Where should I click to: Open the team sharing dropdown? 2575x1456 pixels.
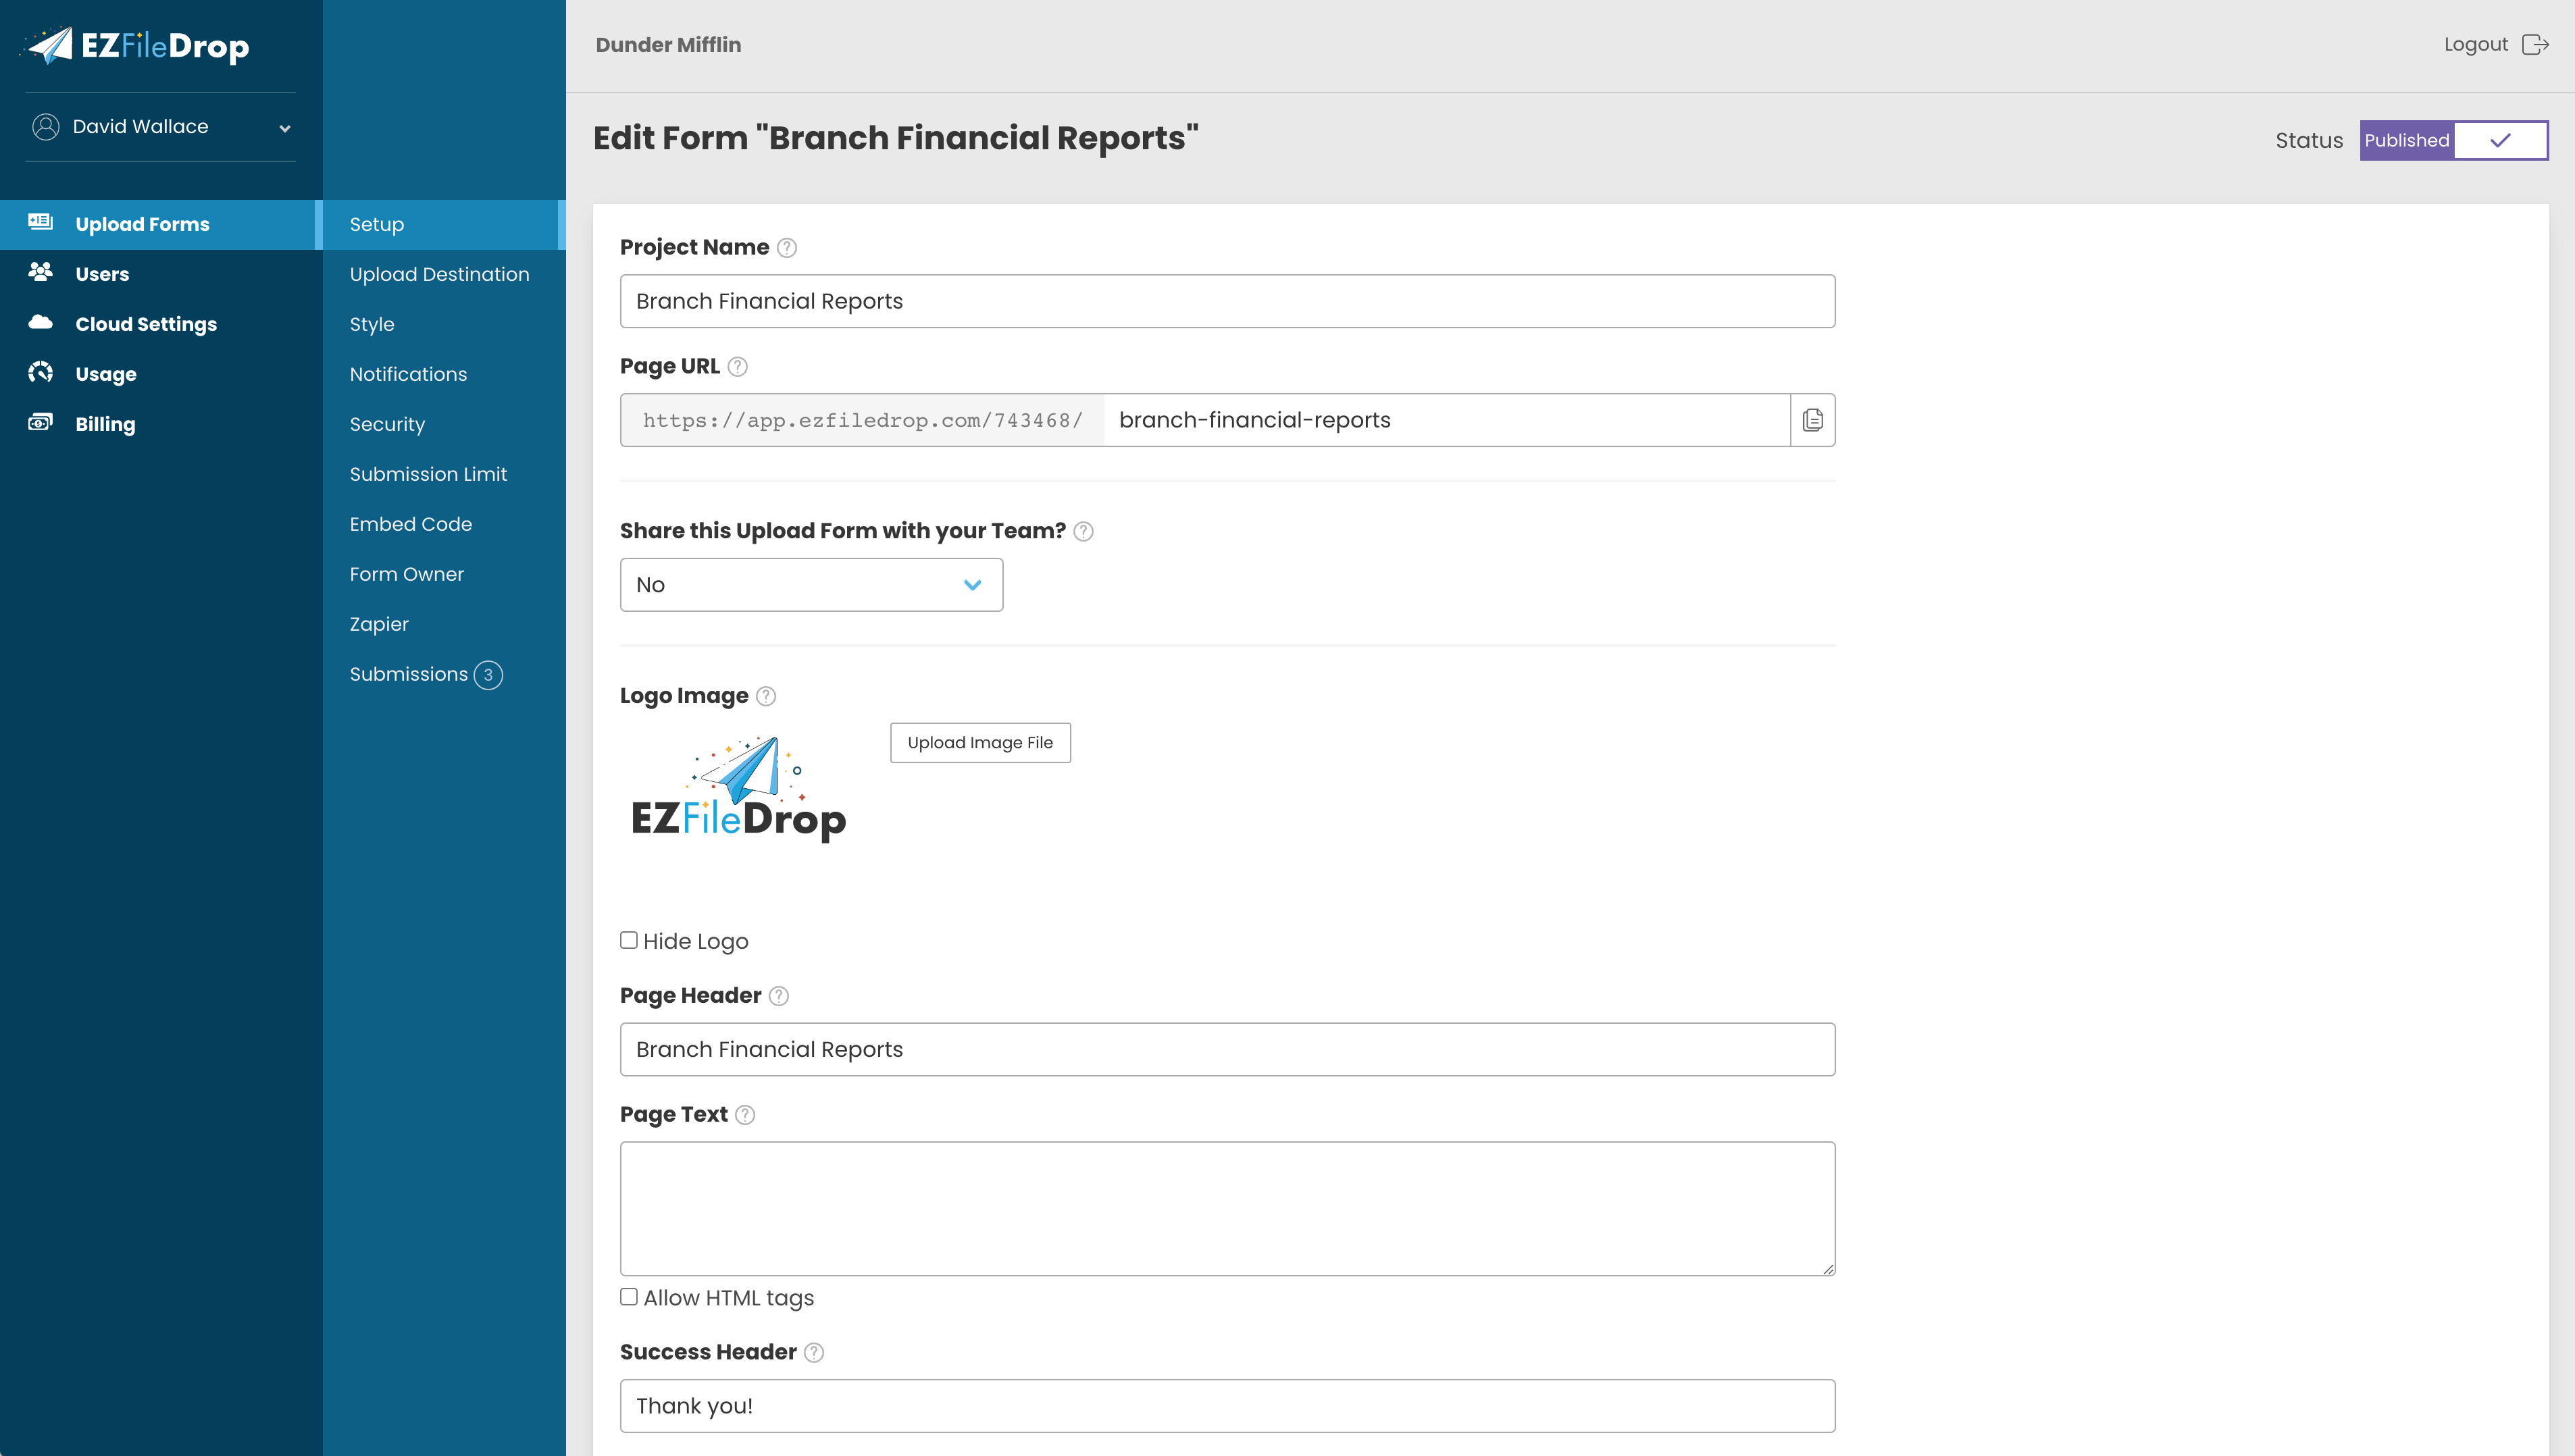[810, 584]
